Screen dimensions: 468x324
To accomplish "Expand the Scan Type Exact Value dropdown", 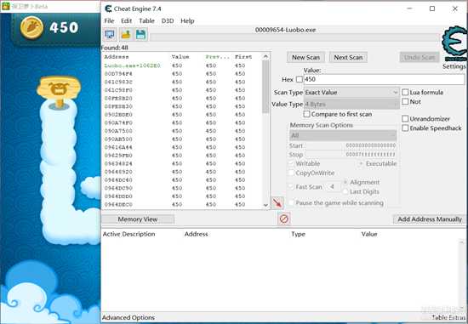I will click(x=351, y=93).
